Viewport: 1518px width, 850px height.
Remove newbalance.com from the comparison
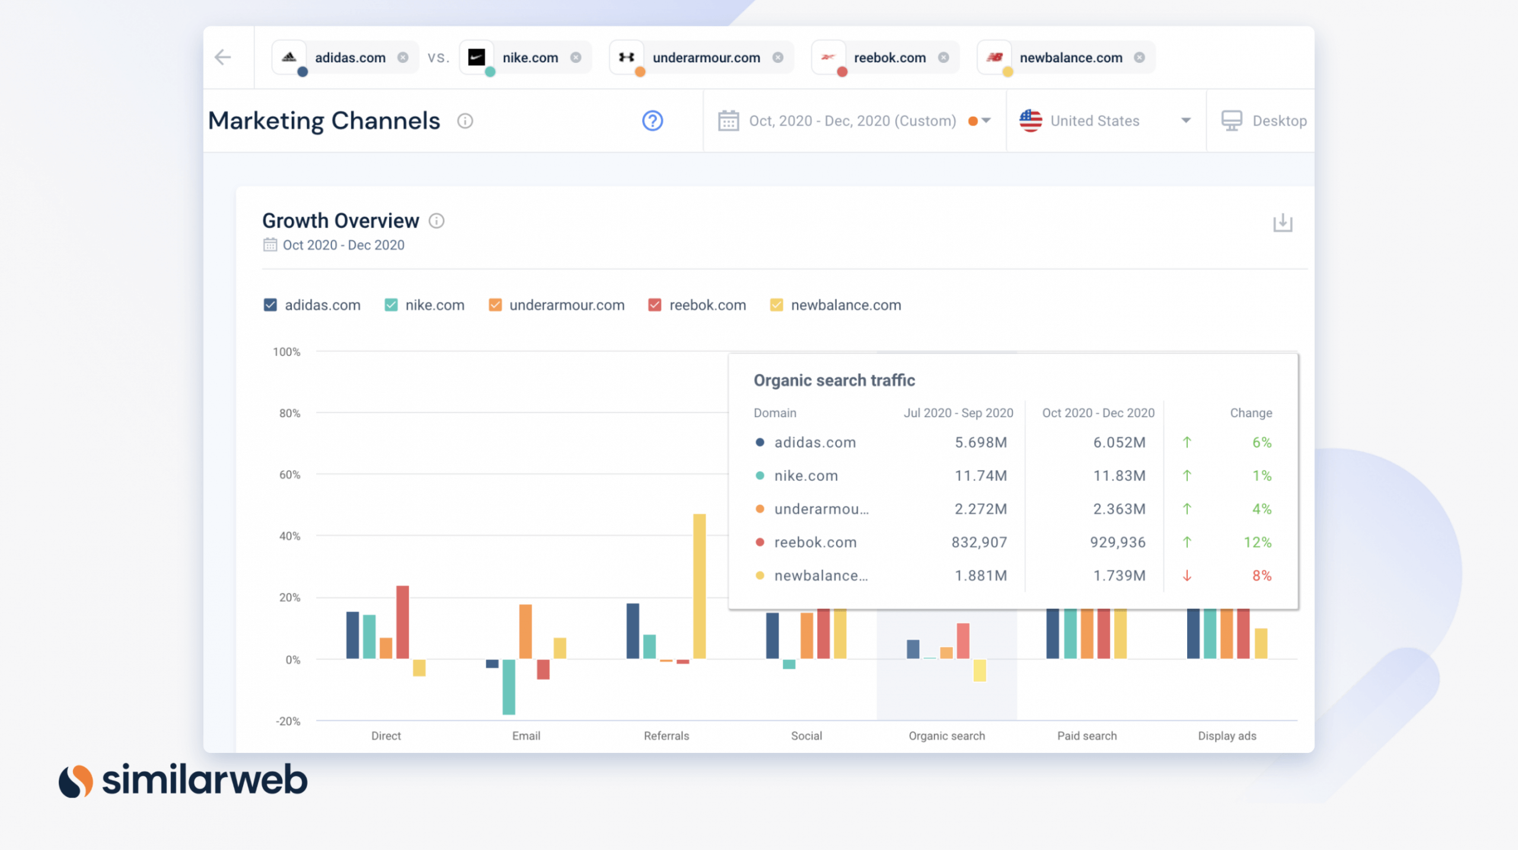[x=1138, y=57]
